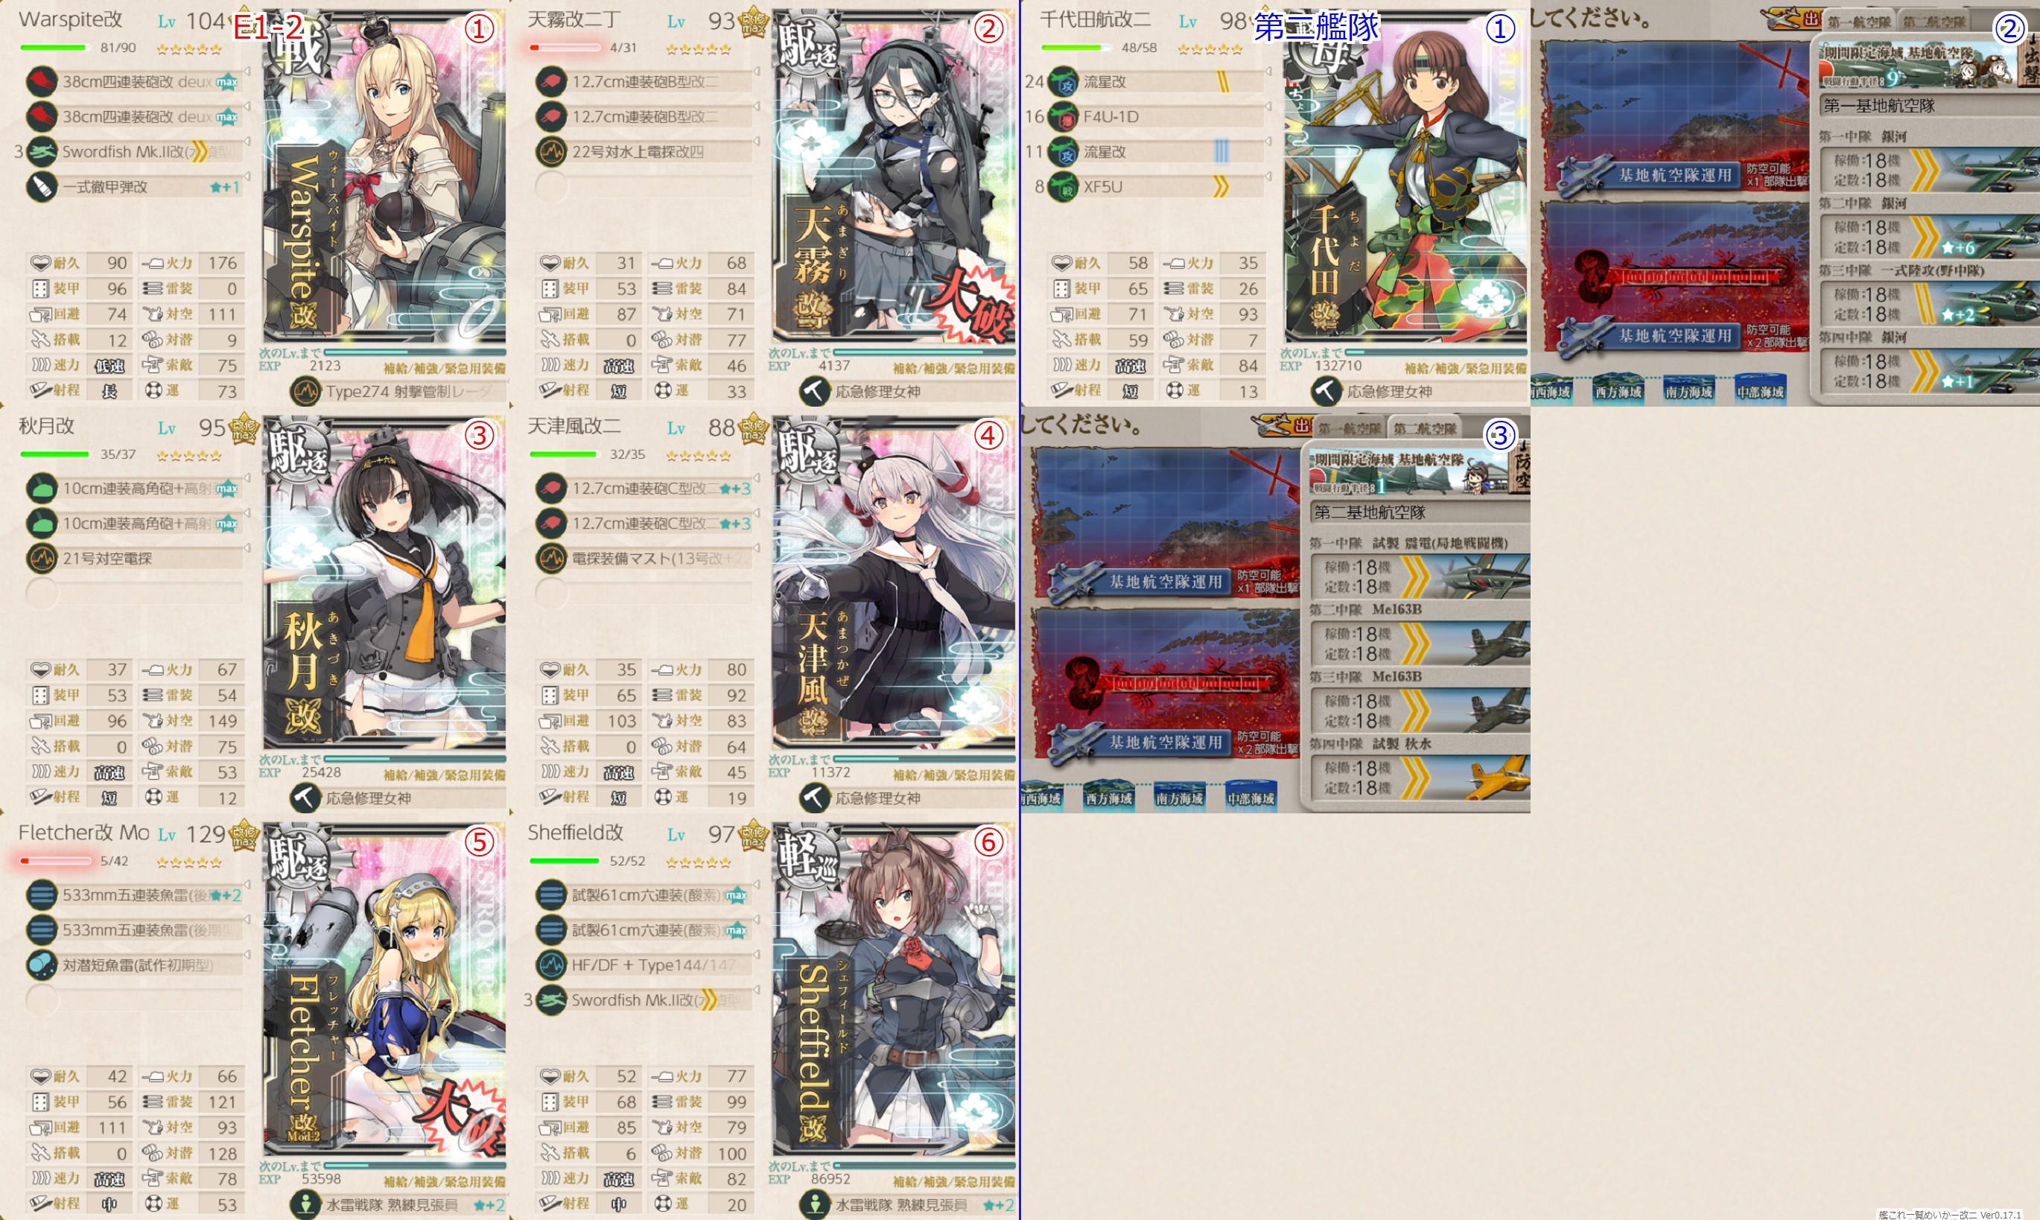Select the Warspite ship card portrait
The height and width of the screenshot is (1220, 2040).
384,176
